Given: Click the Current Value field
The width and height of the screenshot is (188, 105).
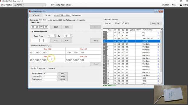Looking at the screenshot, I should pos(51,73).
